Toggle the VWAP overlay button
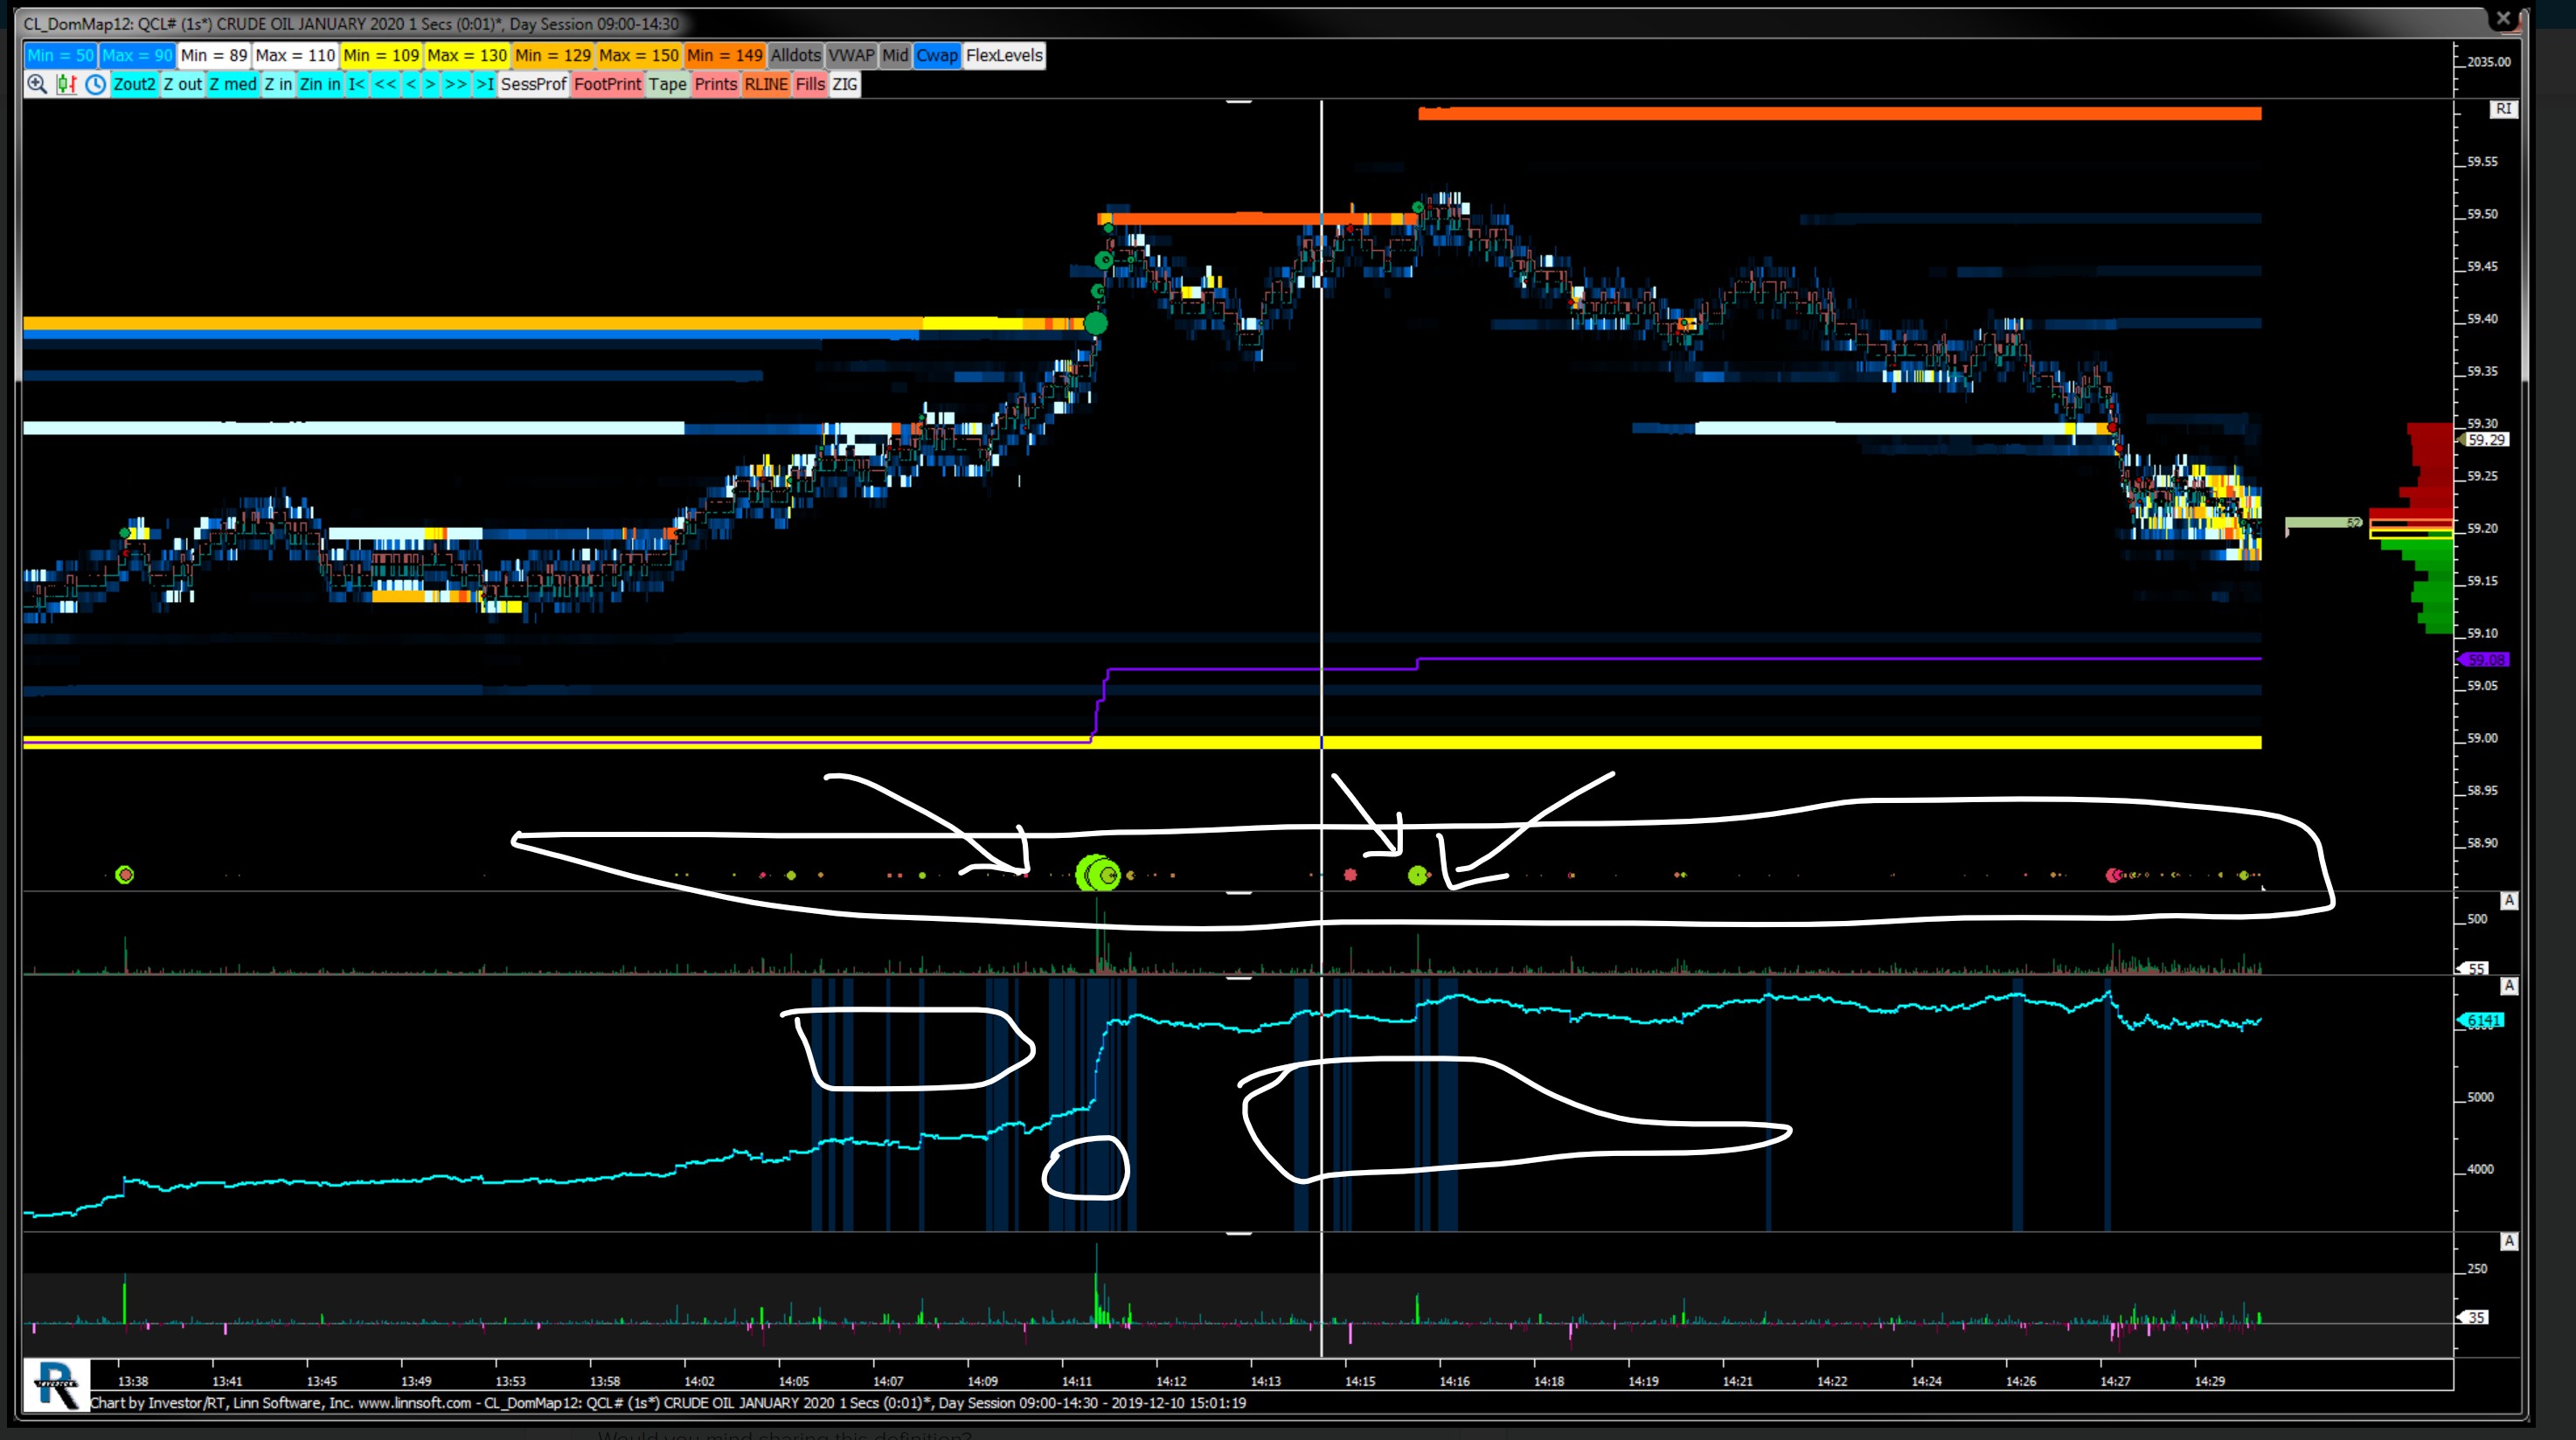 coord(851,56)
